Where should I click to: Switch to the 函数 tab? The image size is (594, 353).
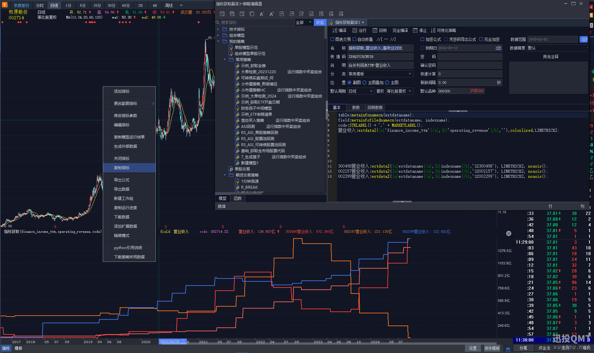[x=238, y=198]
